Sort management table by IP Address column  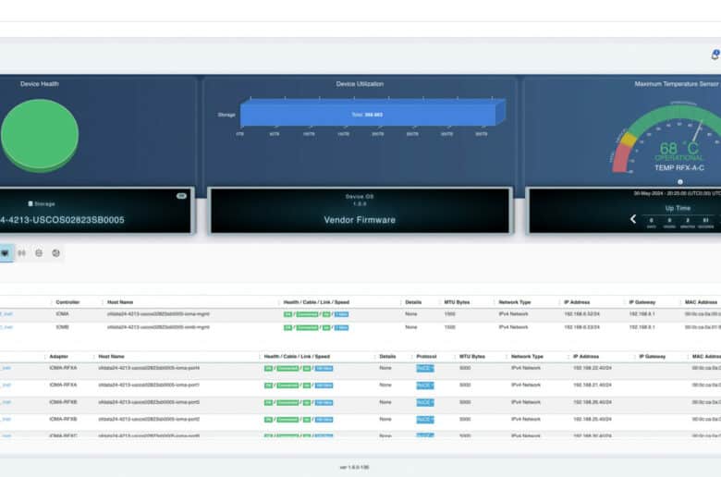pyautogui.click(x=577, y=302)
